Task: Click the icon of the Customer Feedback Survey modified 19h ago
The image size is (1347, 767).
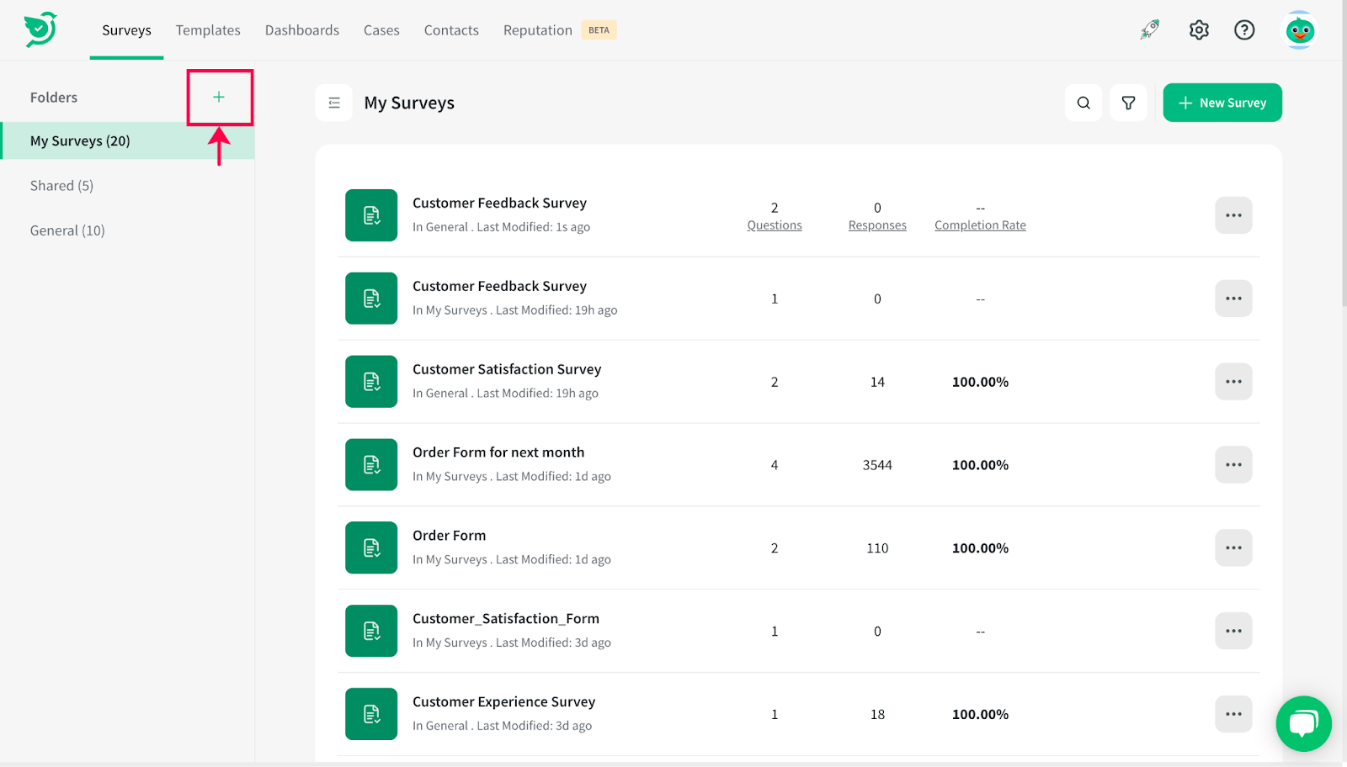Action: (x=371, y=299)
